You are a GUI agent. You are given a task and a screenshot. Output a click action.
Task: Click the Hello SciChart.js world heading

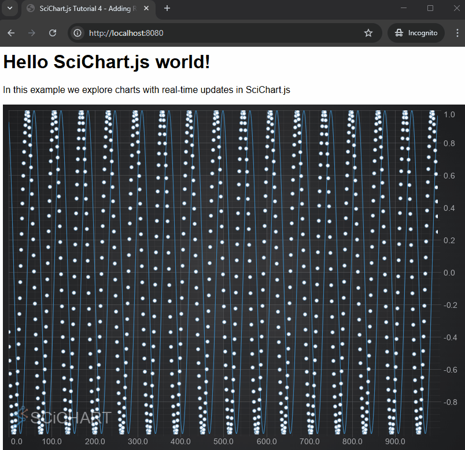107,62
